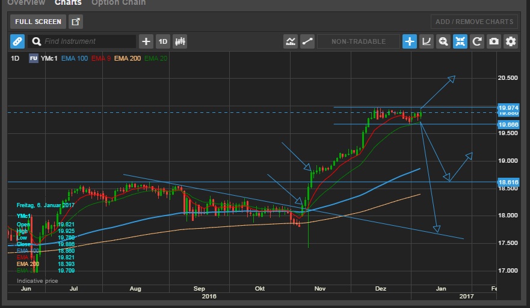Viewport: 530px width, 308px height.
Task: Open the pop-out window icon
Action: point(76,22)
